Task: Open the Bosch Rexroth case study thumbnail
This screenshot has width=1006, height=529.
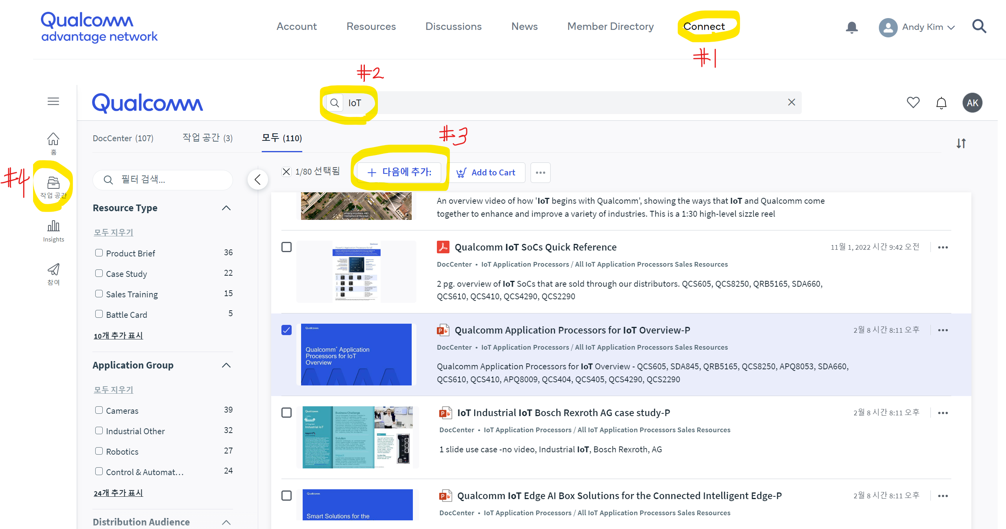Action: point(358,437)
